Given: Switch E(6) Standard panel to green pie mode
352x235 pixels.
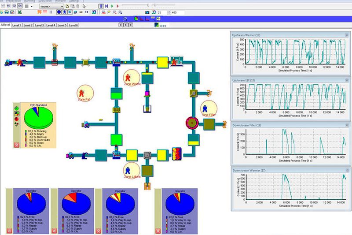Looking at the screenshot, I should point(17,108).
